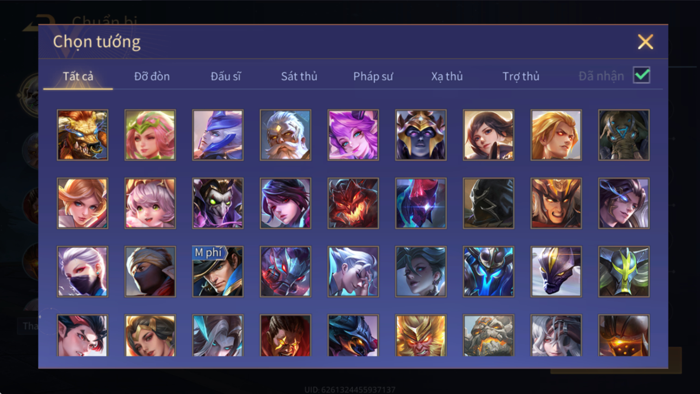Image resolution: width=700 pixels, height=394 pixels.
Task: Select the elephant warrior hero portrait
Action: point(624,135)
